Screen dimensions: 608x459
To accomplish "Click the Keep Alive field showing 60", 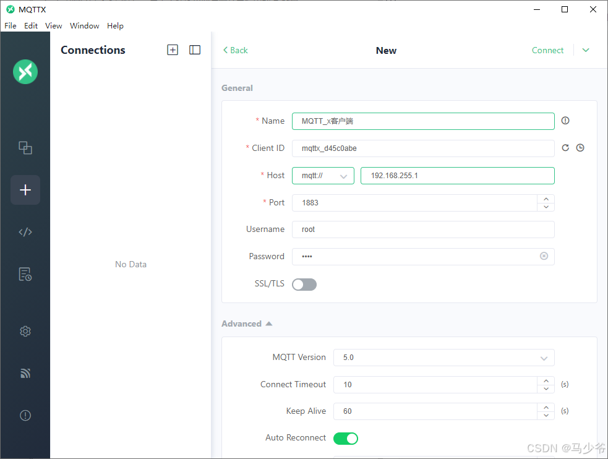I will [x=435, y=411].
